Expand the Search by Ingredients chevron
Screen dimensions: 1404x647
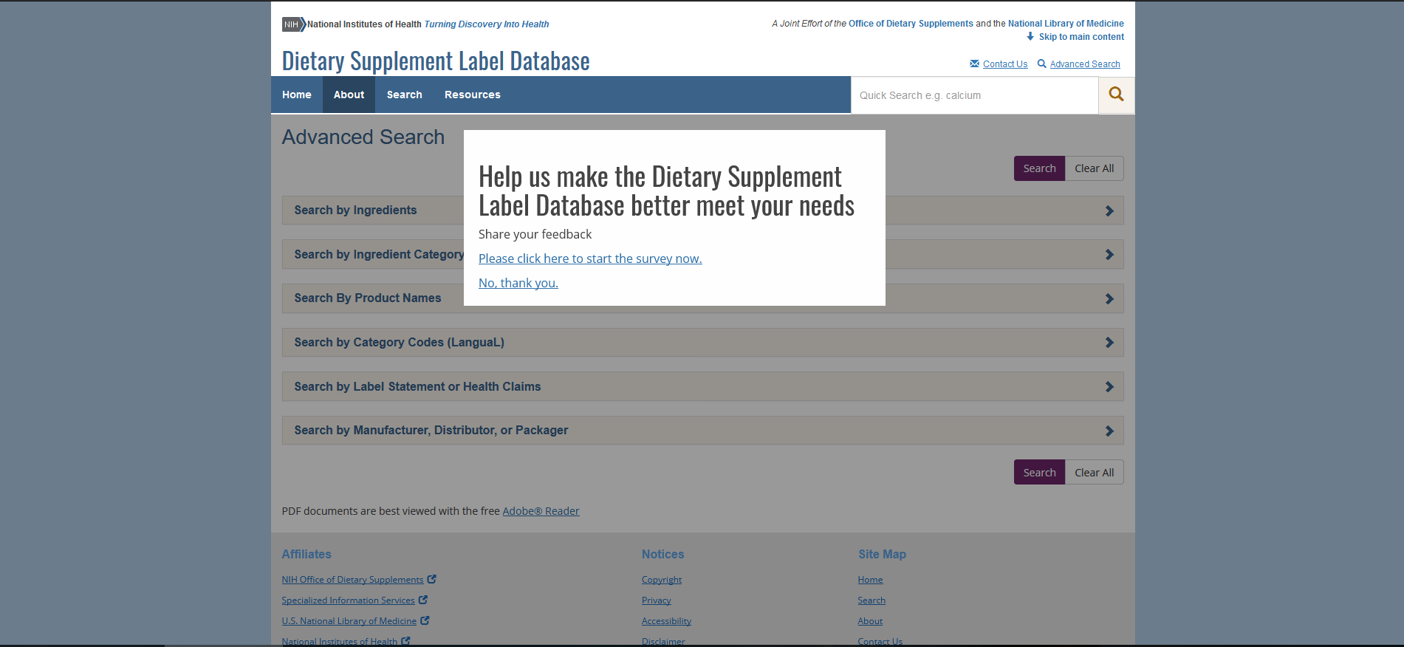[x=1109, y=210]
